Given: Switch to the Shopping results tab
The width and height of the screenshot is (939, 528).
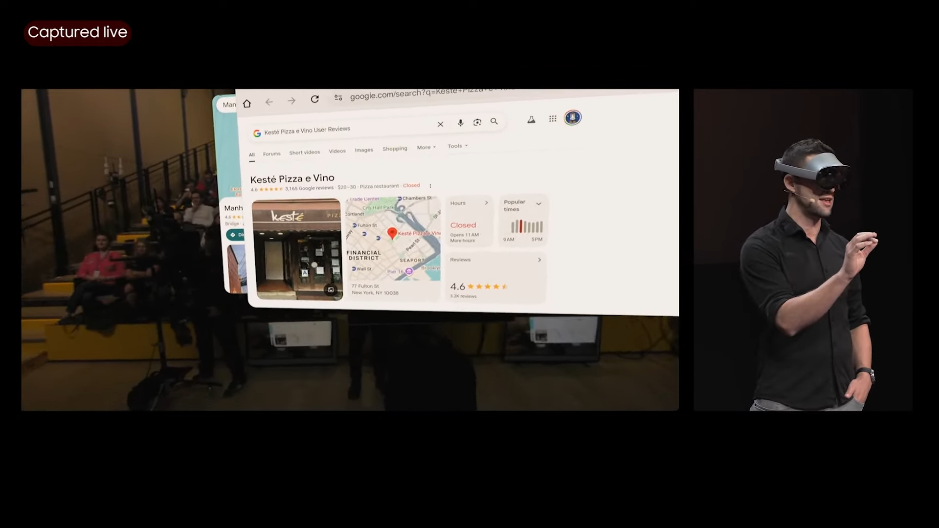Looking at the screenshot, I should [x=395, y=149].
